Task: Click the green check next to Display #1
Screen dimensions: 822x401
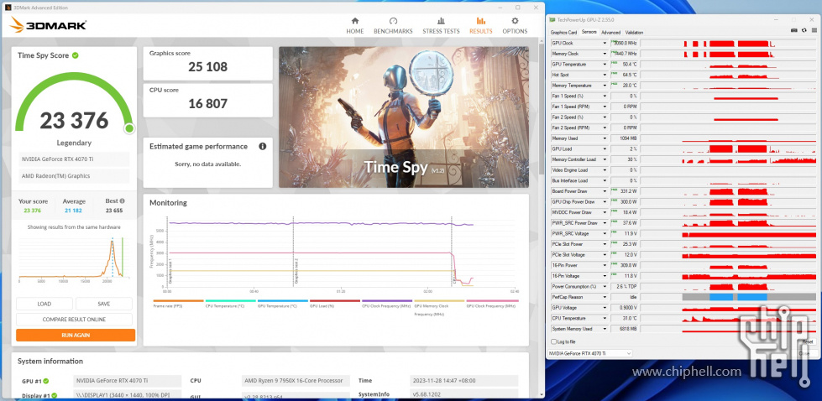Action: click(x=55, y=396)
